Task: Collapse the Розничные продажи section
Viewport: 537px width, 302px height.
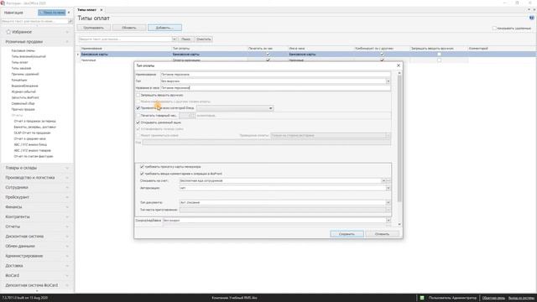Action: pos(37,42)
